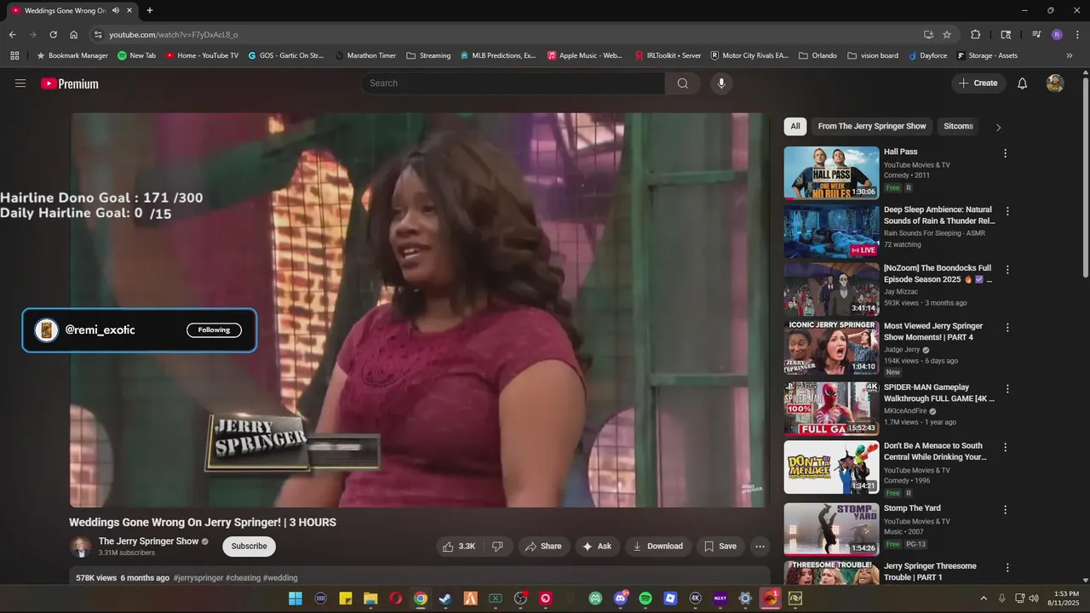1090x613 pixels.
Task: Click the video player to pause
Action: pos(420,310)
